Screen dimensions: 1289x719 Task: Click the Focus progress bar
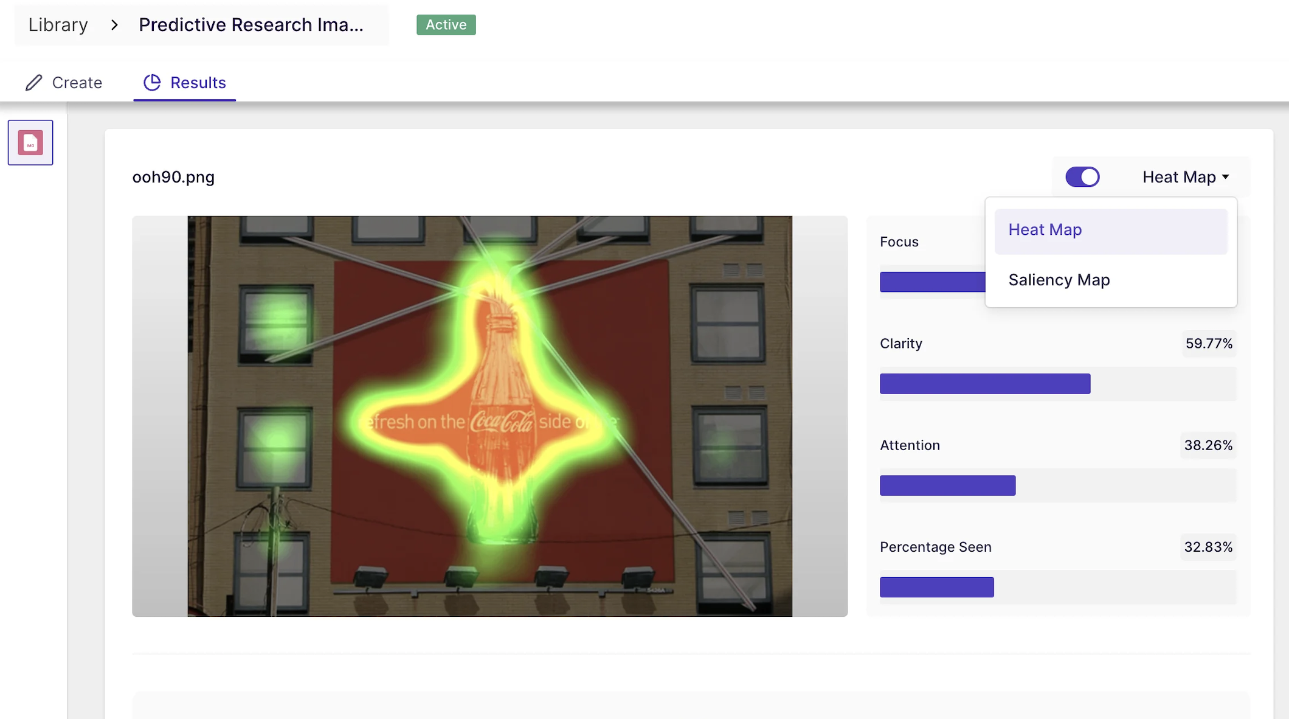932,282
